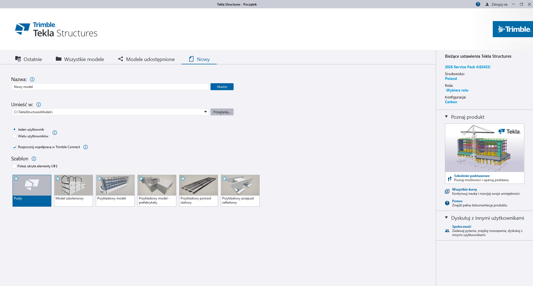
Task: Uncheck Rozpocznij współpracę w Trimble Connect
Action: click(x=14, y=147)
